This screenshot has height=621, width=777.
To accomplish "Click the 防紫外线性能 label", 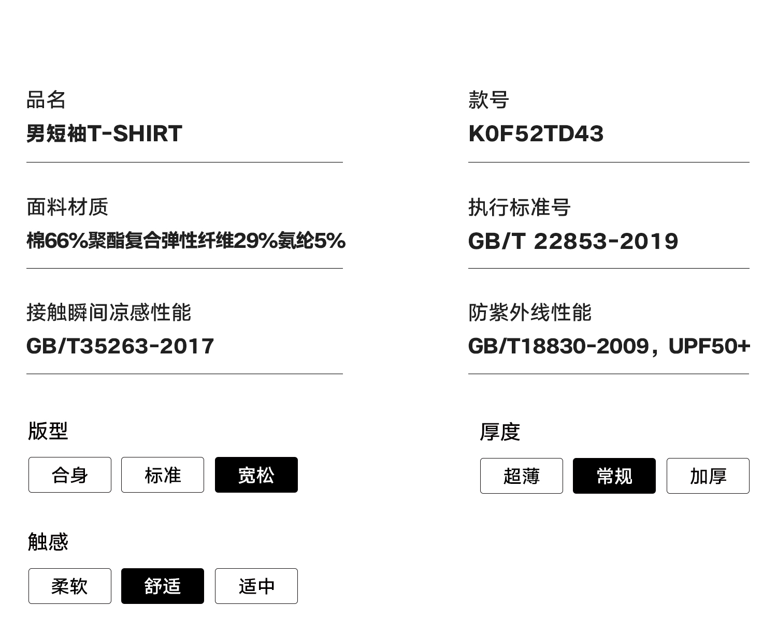I will click(530, 313).
